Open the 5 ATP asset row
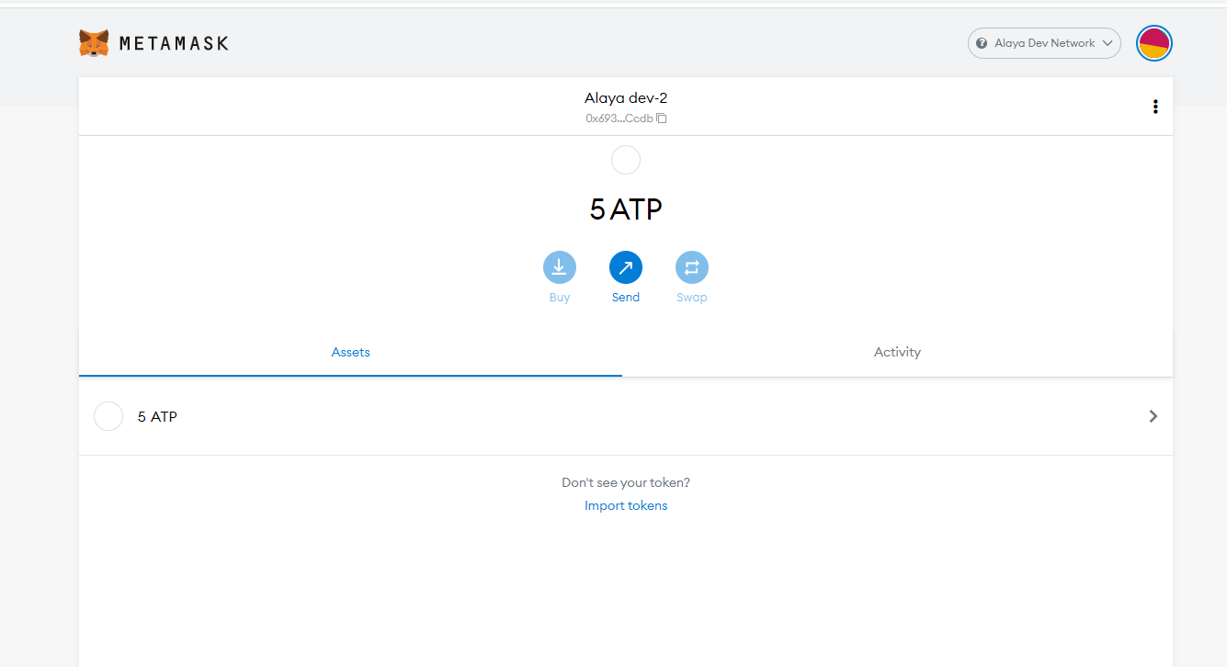The image size is (1227, 667). pos(626,416)
